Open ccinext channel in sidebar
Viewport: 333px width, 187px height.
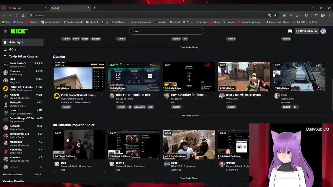23,112
